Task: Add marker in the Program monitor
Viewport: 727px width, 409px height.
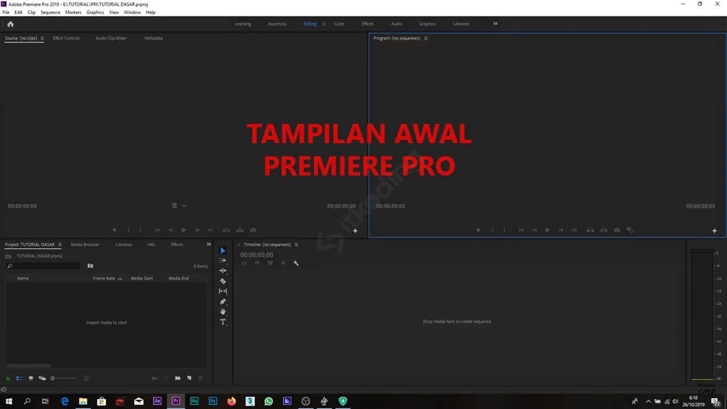Action: (x=478, y=230)
